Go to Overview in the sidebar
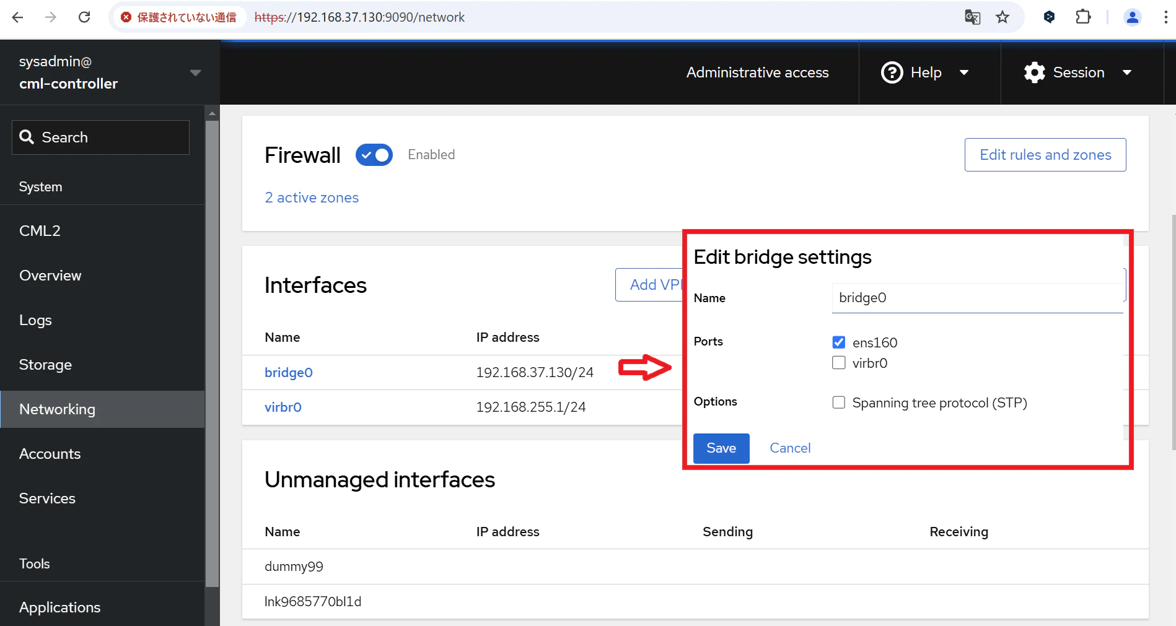Image resolution: width=1176 pixels, height=626 pixels. tap(102, 276)
